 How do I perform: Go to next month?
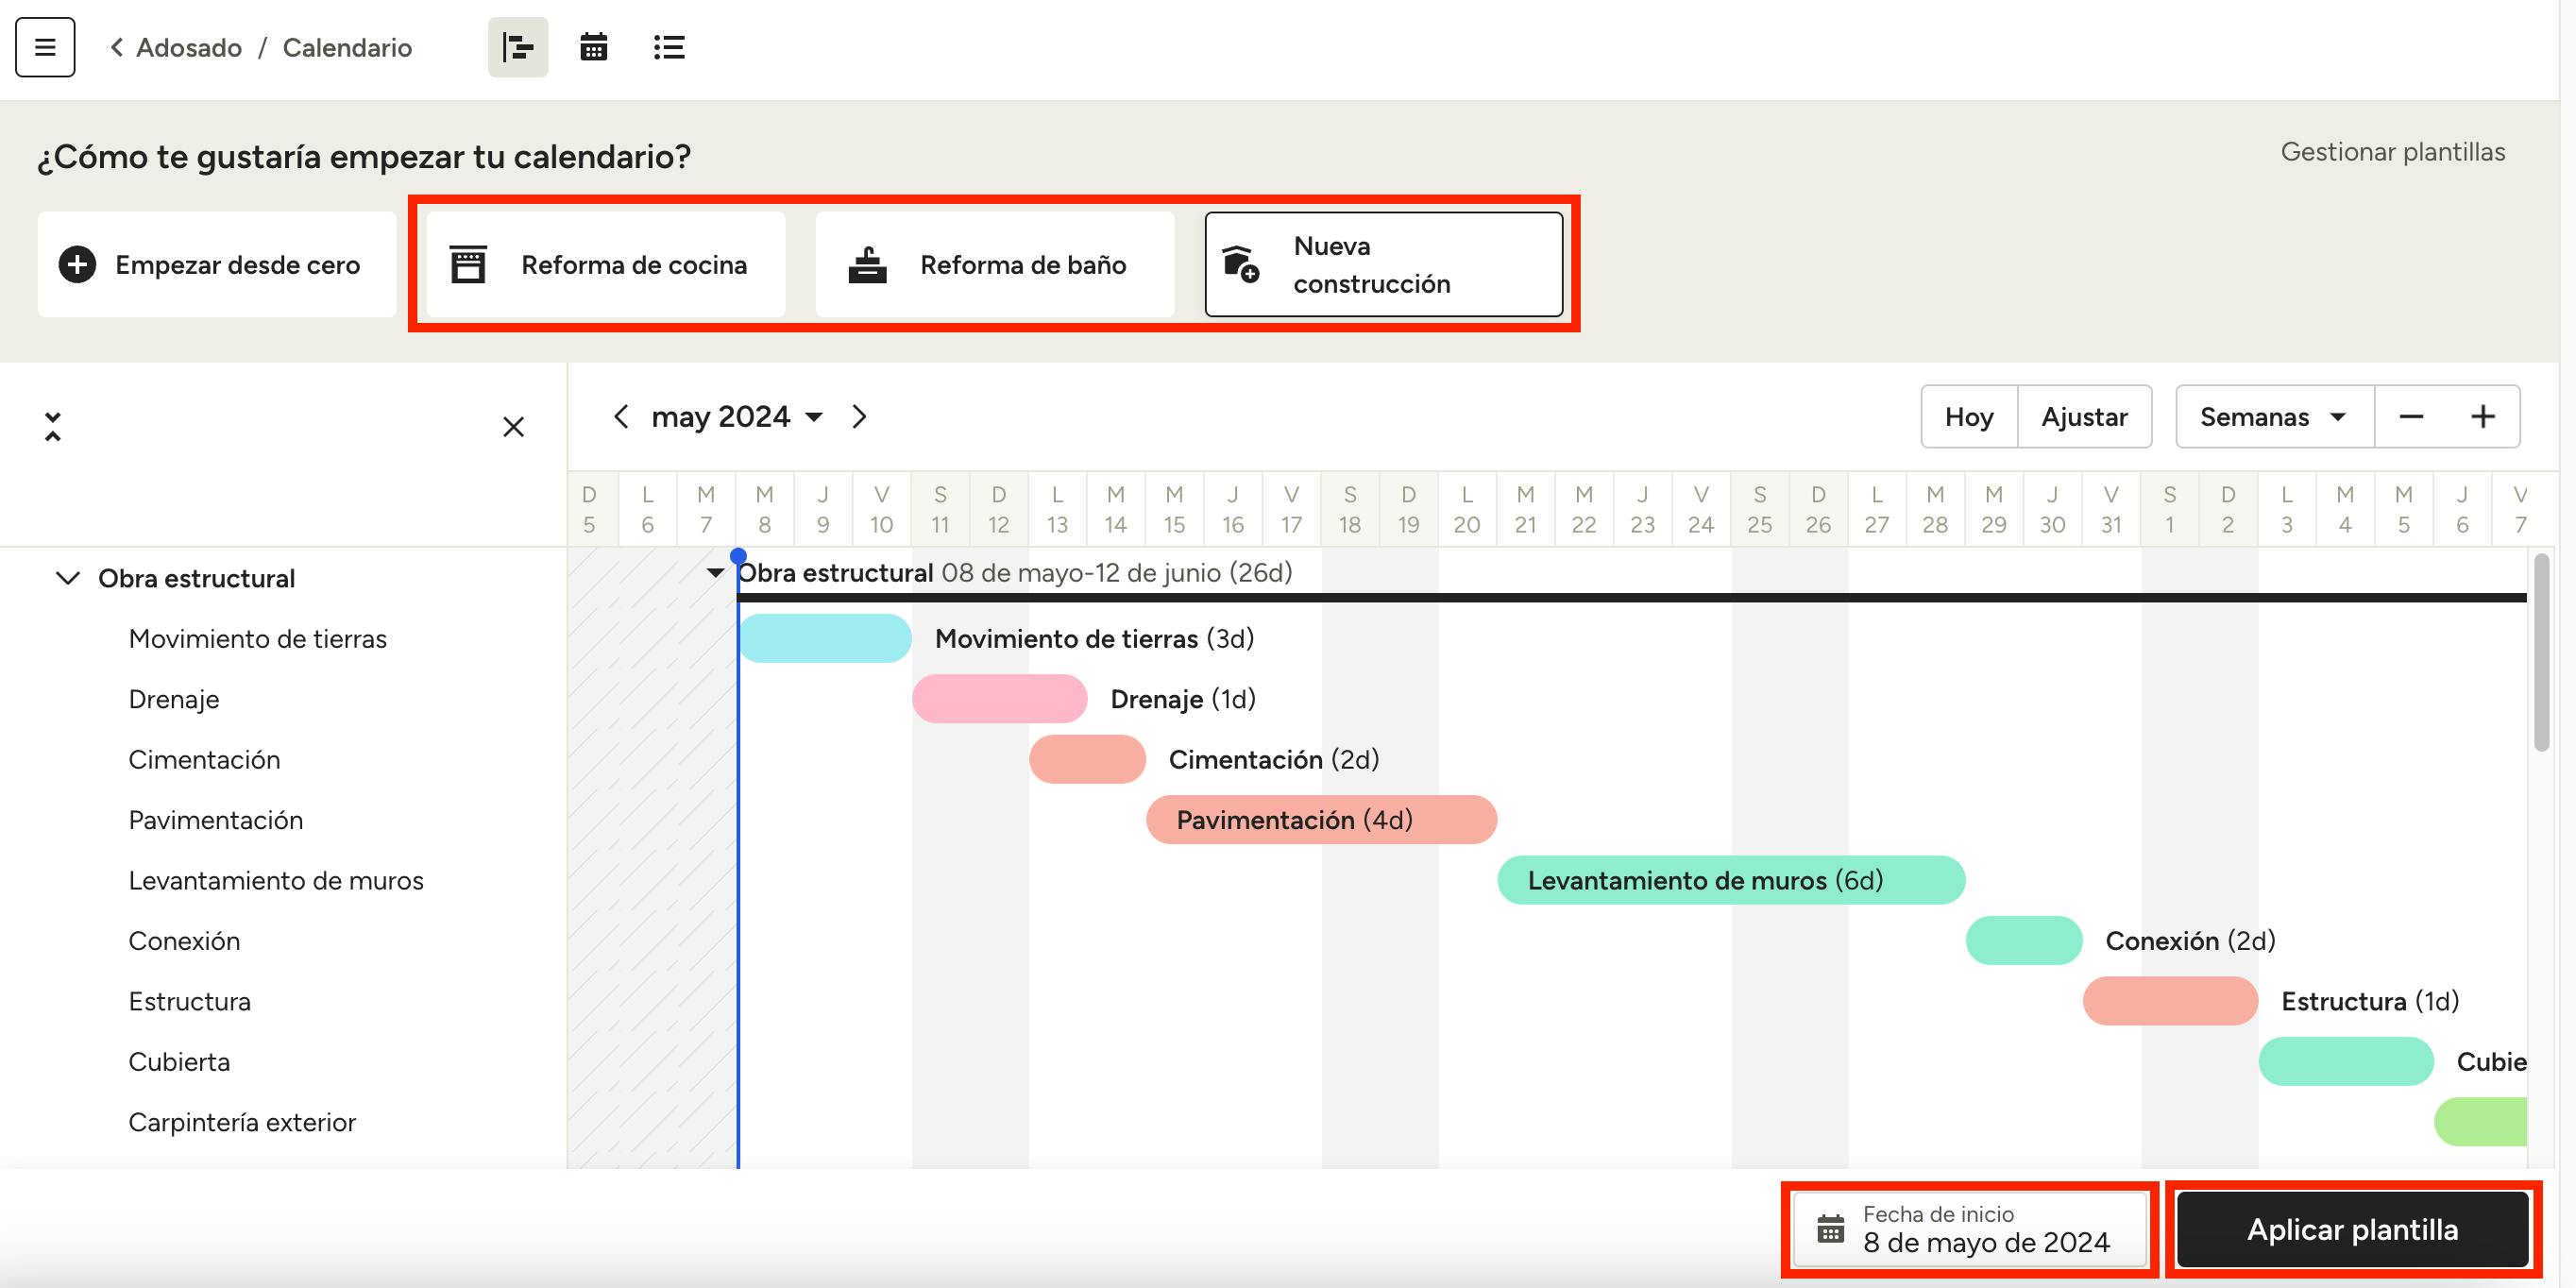(859, 416)
